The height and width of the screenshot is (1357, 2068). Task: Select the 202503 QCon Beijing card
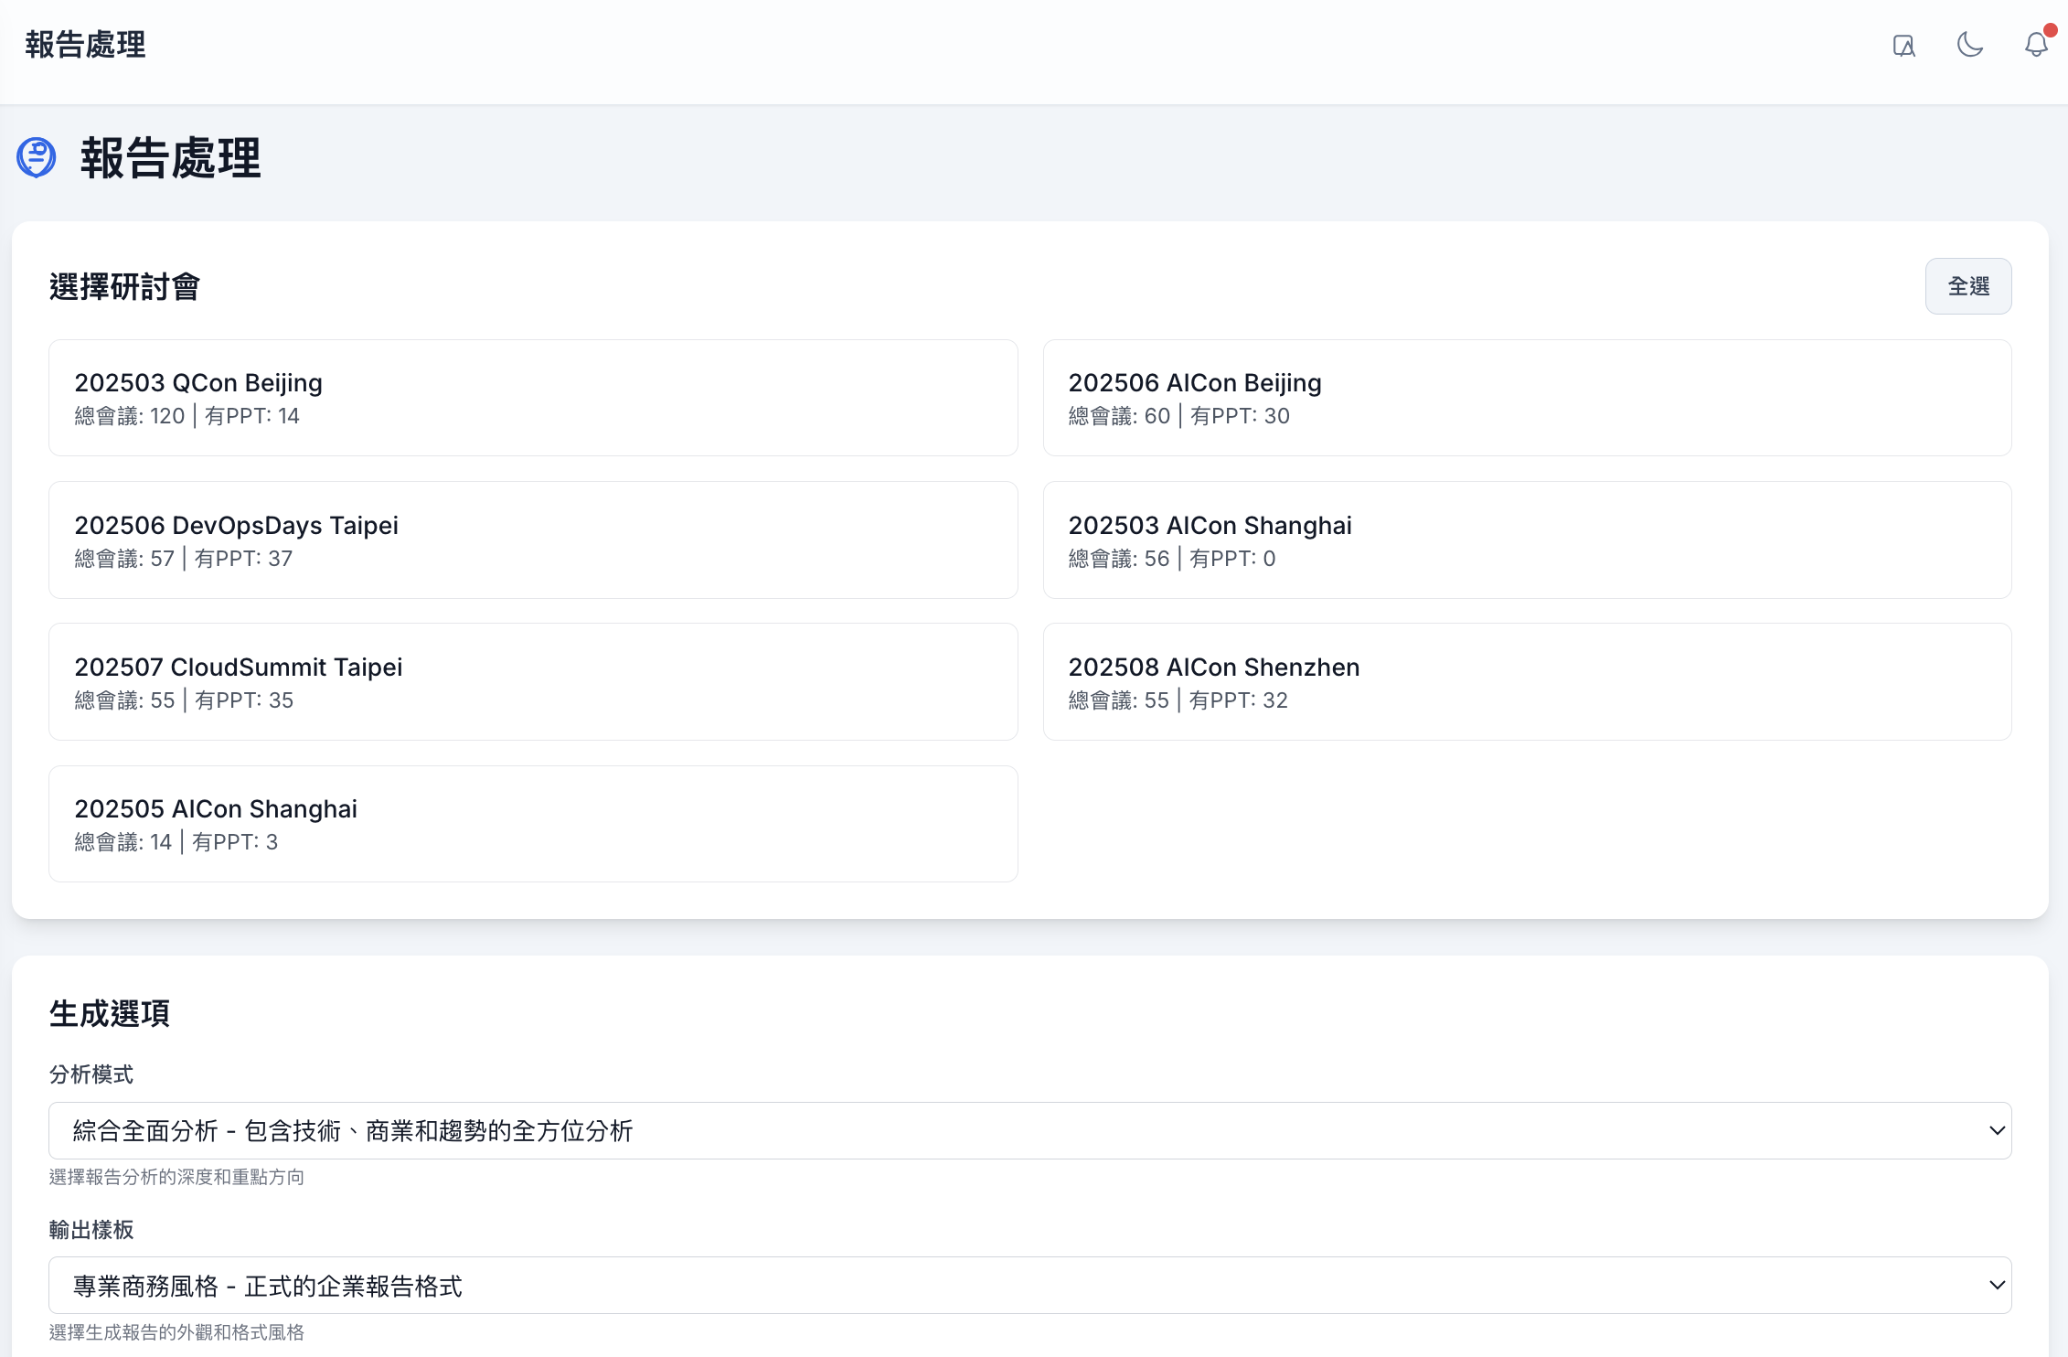point(532,398)
